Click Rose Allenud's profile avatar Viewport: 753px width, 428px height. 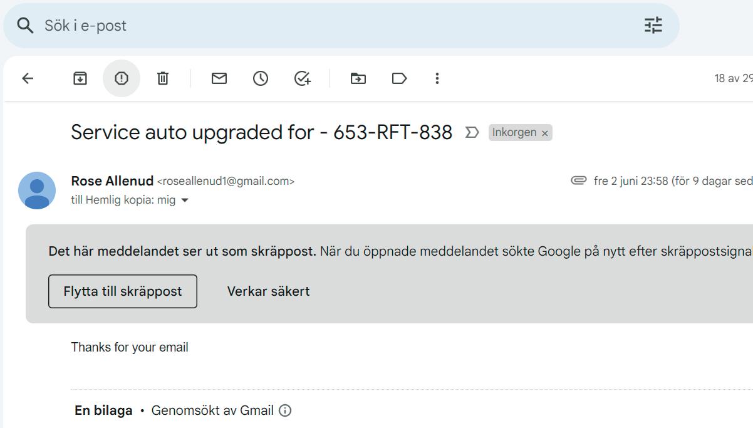click(37, 191)
